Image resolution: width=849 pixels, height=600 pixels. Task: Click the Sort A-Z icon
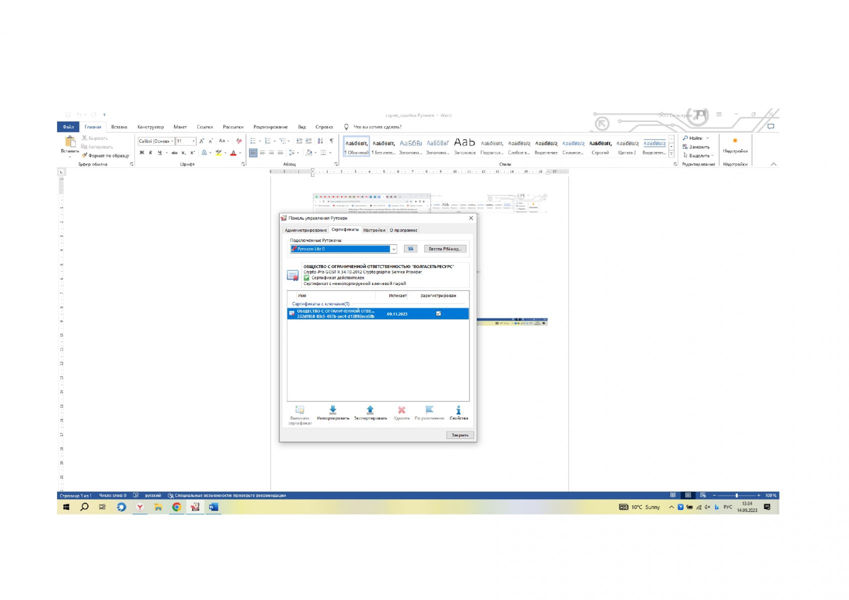320,141
